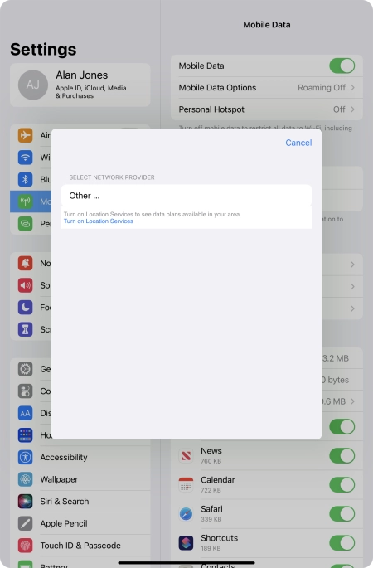The image size is (373, 568).
Task: Click the Turn on Location Services link
Action: click(99, 221)
